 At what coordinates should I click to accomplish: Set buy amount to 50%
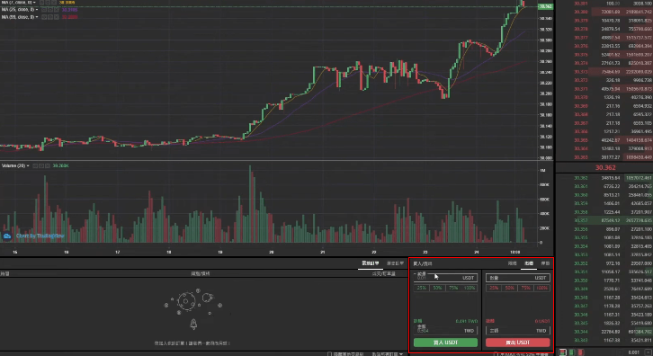[x=437, y=288]
